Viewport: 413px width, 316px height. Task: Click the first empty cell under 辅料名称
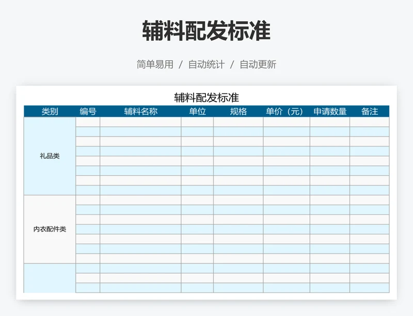pyautogui.click(x=140, y=122)
